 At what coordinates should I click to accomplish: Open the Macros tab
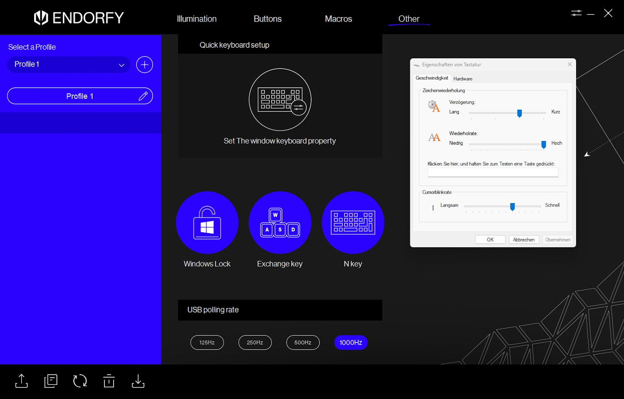[x=338, y=19]
